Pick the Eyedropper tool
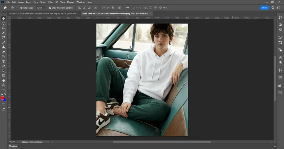Image resolution: width=284 pixels, height=149 pixels. point(4,37)
